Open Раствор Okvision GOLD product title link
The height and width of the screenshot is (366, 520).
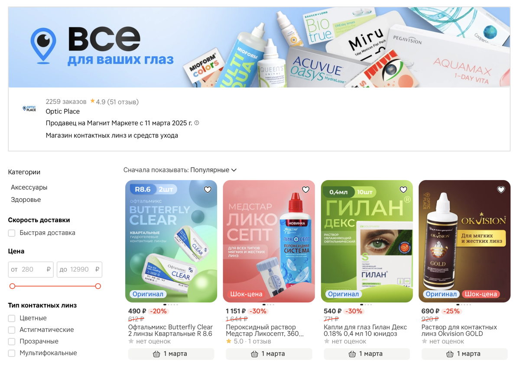click(459, 330)
